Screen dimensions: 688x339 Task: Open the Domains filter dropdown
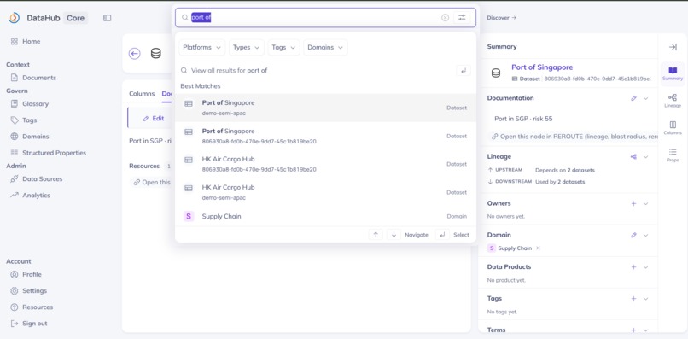(x=325, y=48)
